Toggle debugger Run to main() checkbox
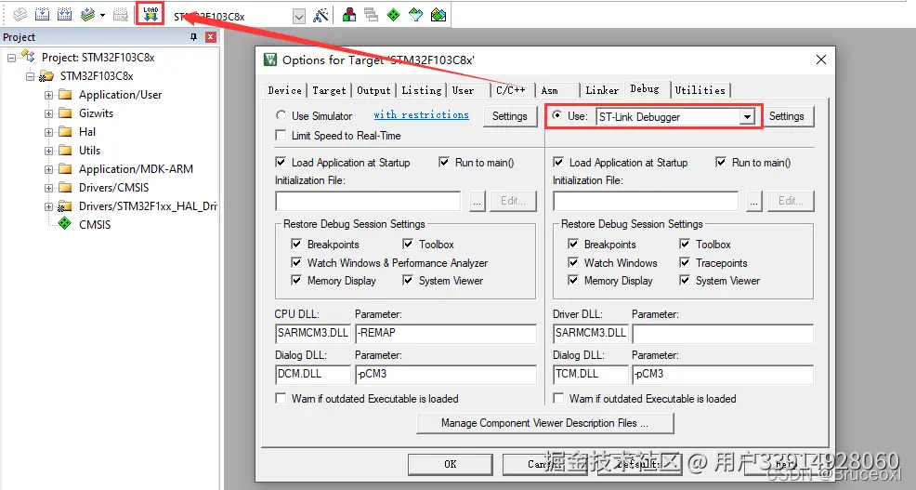The height and width of the screenshot is (490, 916). click(x=721, y=162)
